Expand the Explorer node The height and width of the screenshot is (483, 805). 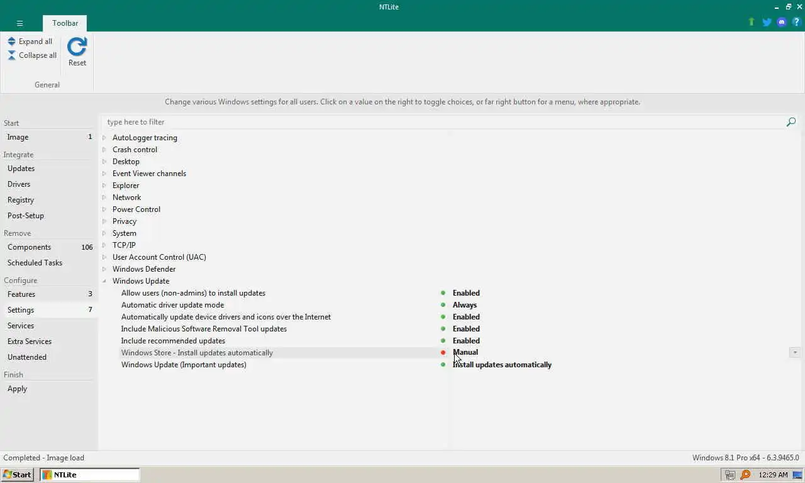tap(104, 186)
